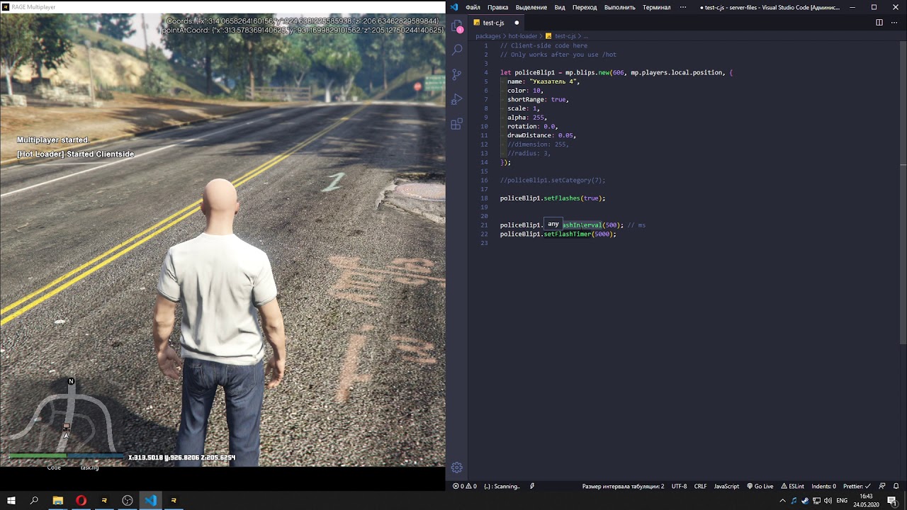Click the trailing breadcrumb ellipsis
This screenshot has height=510, width=907.
(585, 35)
